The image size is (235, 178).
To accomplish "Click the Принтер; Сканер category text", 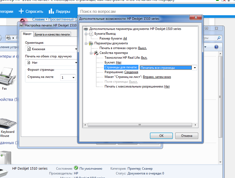I will tap(140, 169).
